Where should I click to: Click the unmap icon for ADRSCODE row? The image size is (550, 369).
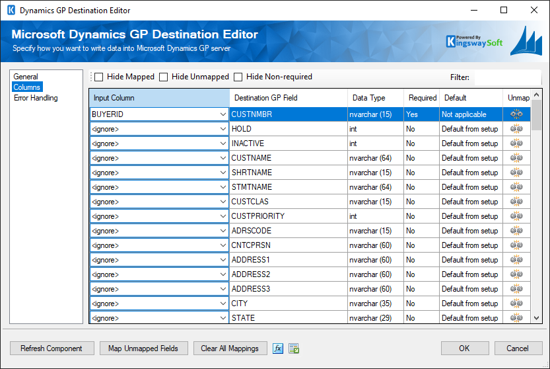coord(516,231)
